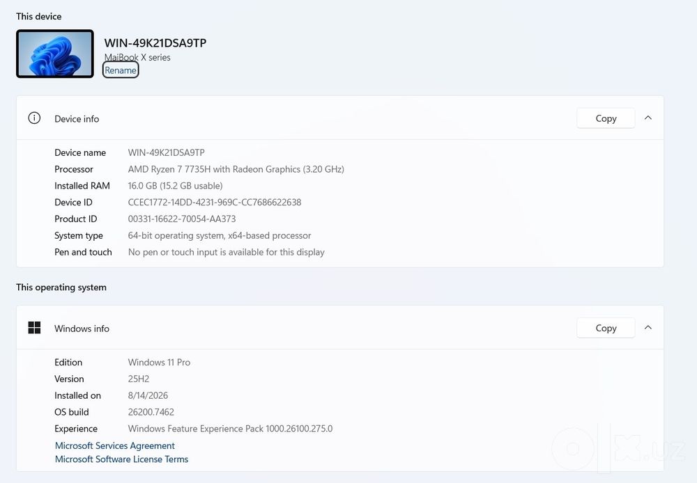Viewport: 697px width, 483px height.
Task: Collapse the Device info section chevron
Action: click(648, 118)
